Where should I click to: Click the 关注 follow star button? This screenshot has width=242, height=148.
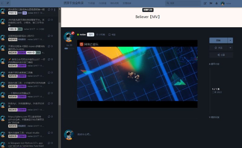218,48
